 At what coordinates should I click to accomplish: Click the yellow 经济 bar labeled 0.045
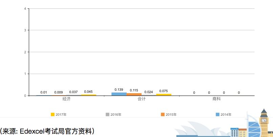point(88,95)
